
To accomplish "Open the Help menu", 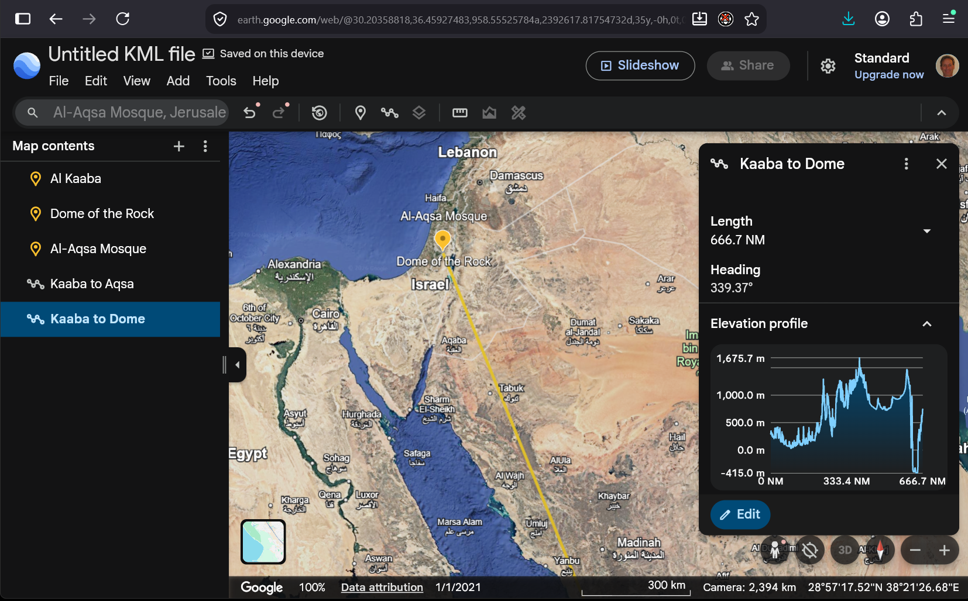I will click(266, 81).
